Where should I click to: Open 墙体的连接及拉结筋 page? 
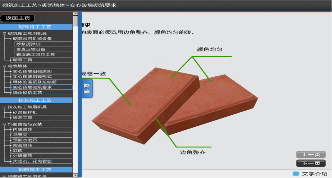(41, 82)
